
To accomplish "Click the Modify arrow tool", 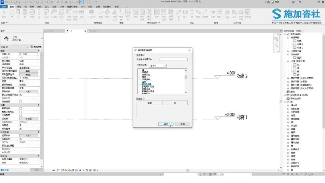I will coord(4,14).
